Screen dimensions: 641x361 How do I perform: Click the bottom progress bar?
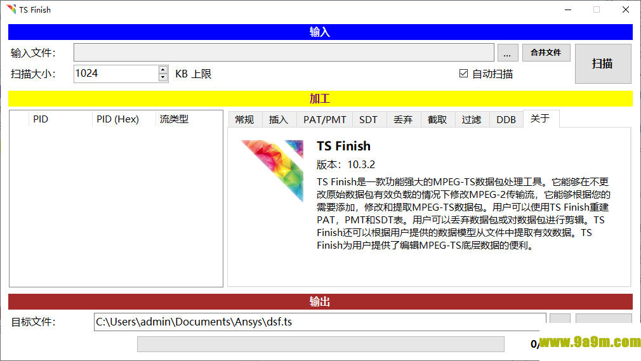tap(320, 345)
